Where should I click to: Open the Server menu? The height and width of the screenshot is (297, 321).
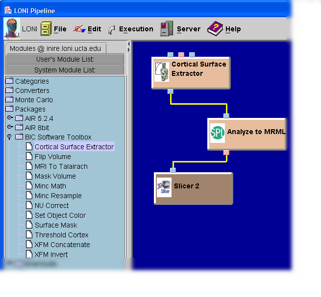pyautogui.click(x=188, y=29)
